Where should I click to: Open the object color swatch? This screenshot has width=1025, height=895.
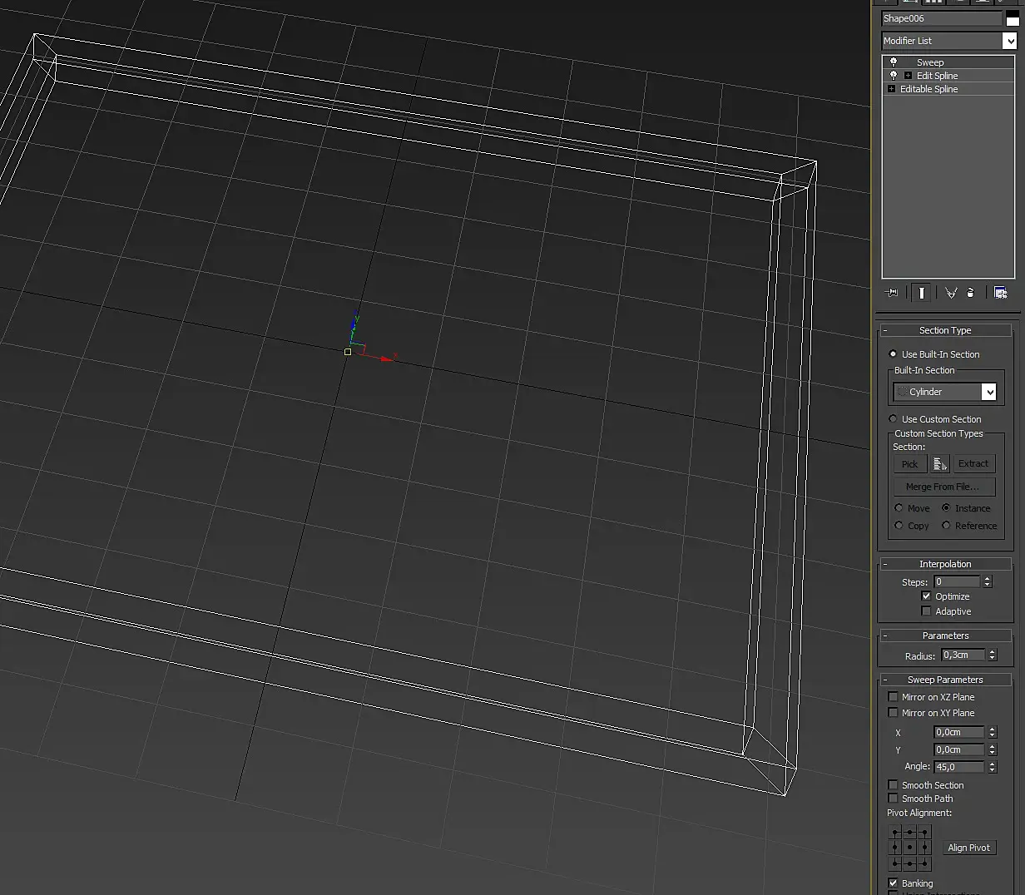point(1013,19)
